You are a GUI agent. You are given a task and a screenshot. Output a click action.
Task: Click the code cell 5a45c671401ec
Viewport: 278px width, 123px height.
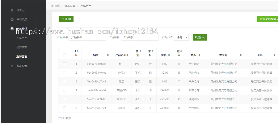(97, 72)
